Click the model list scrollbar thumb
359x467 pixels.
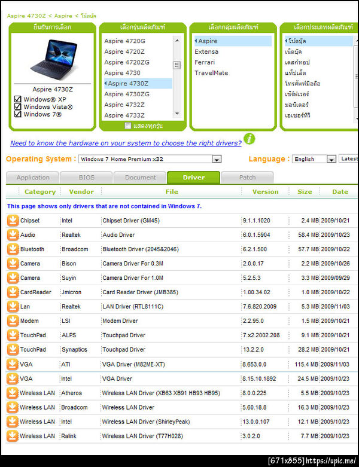[177, 65]
